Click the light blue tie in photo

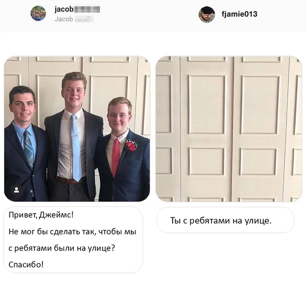[76, 148]
